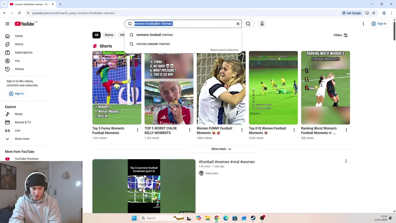Image resolution: width=396 pixels, height=223 pixels.
Task: Open Live under Explore
Action: pos(17,131)
